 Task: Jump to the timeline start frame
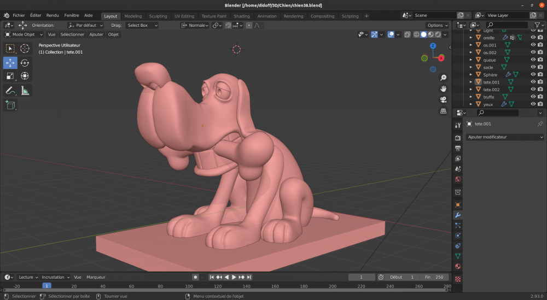coord(212,278)
